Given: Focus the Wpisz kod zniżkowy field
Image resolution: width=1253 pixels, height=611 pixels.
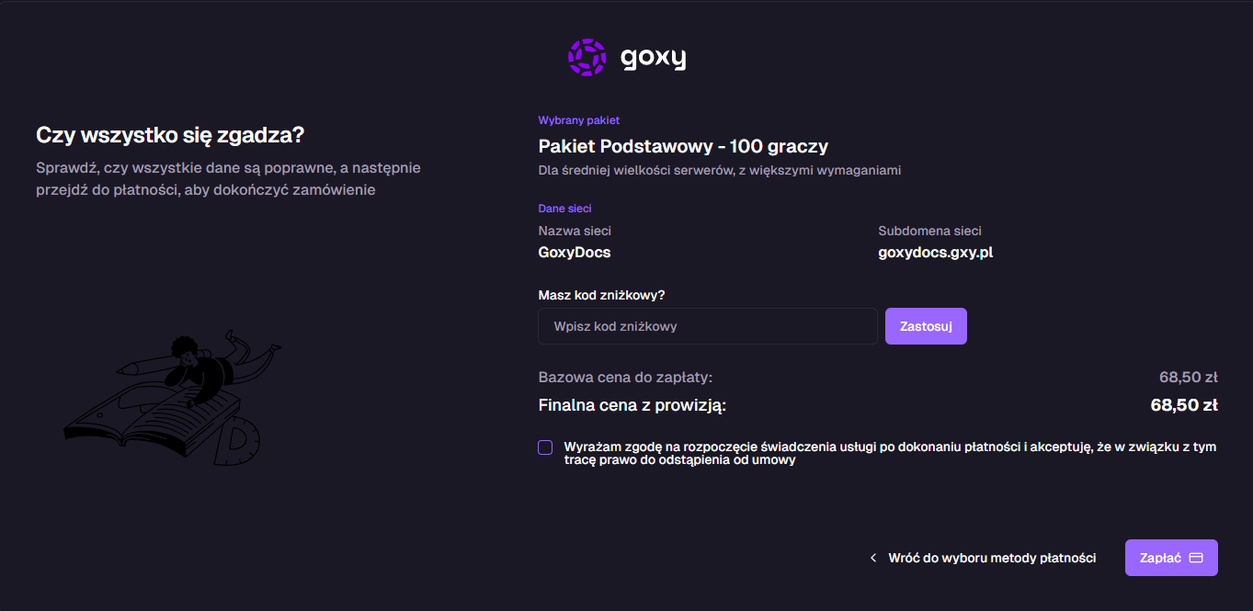Looking at the screenshot, I should 708,326.
